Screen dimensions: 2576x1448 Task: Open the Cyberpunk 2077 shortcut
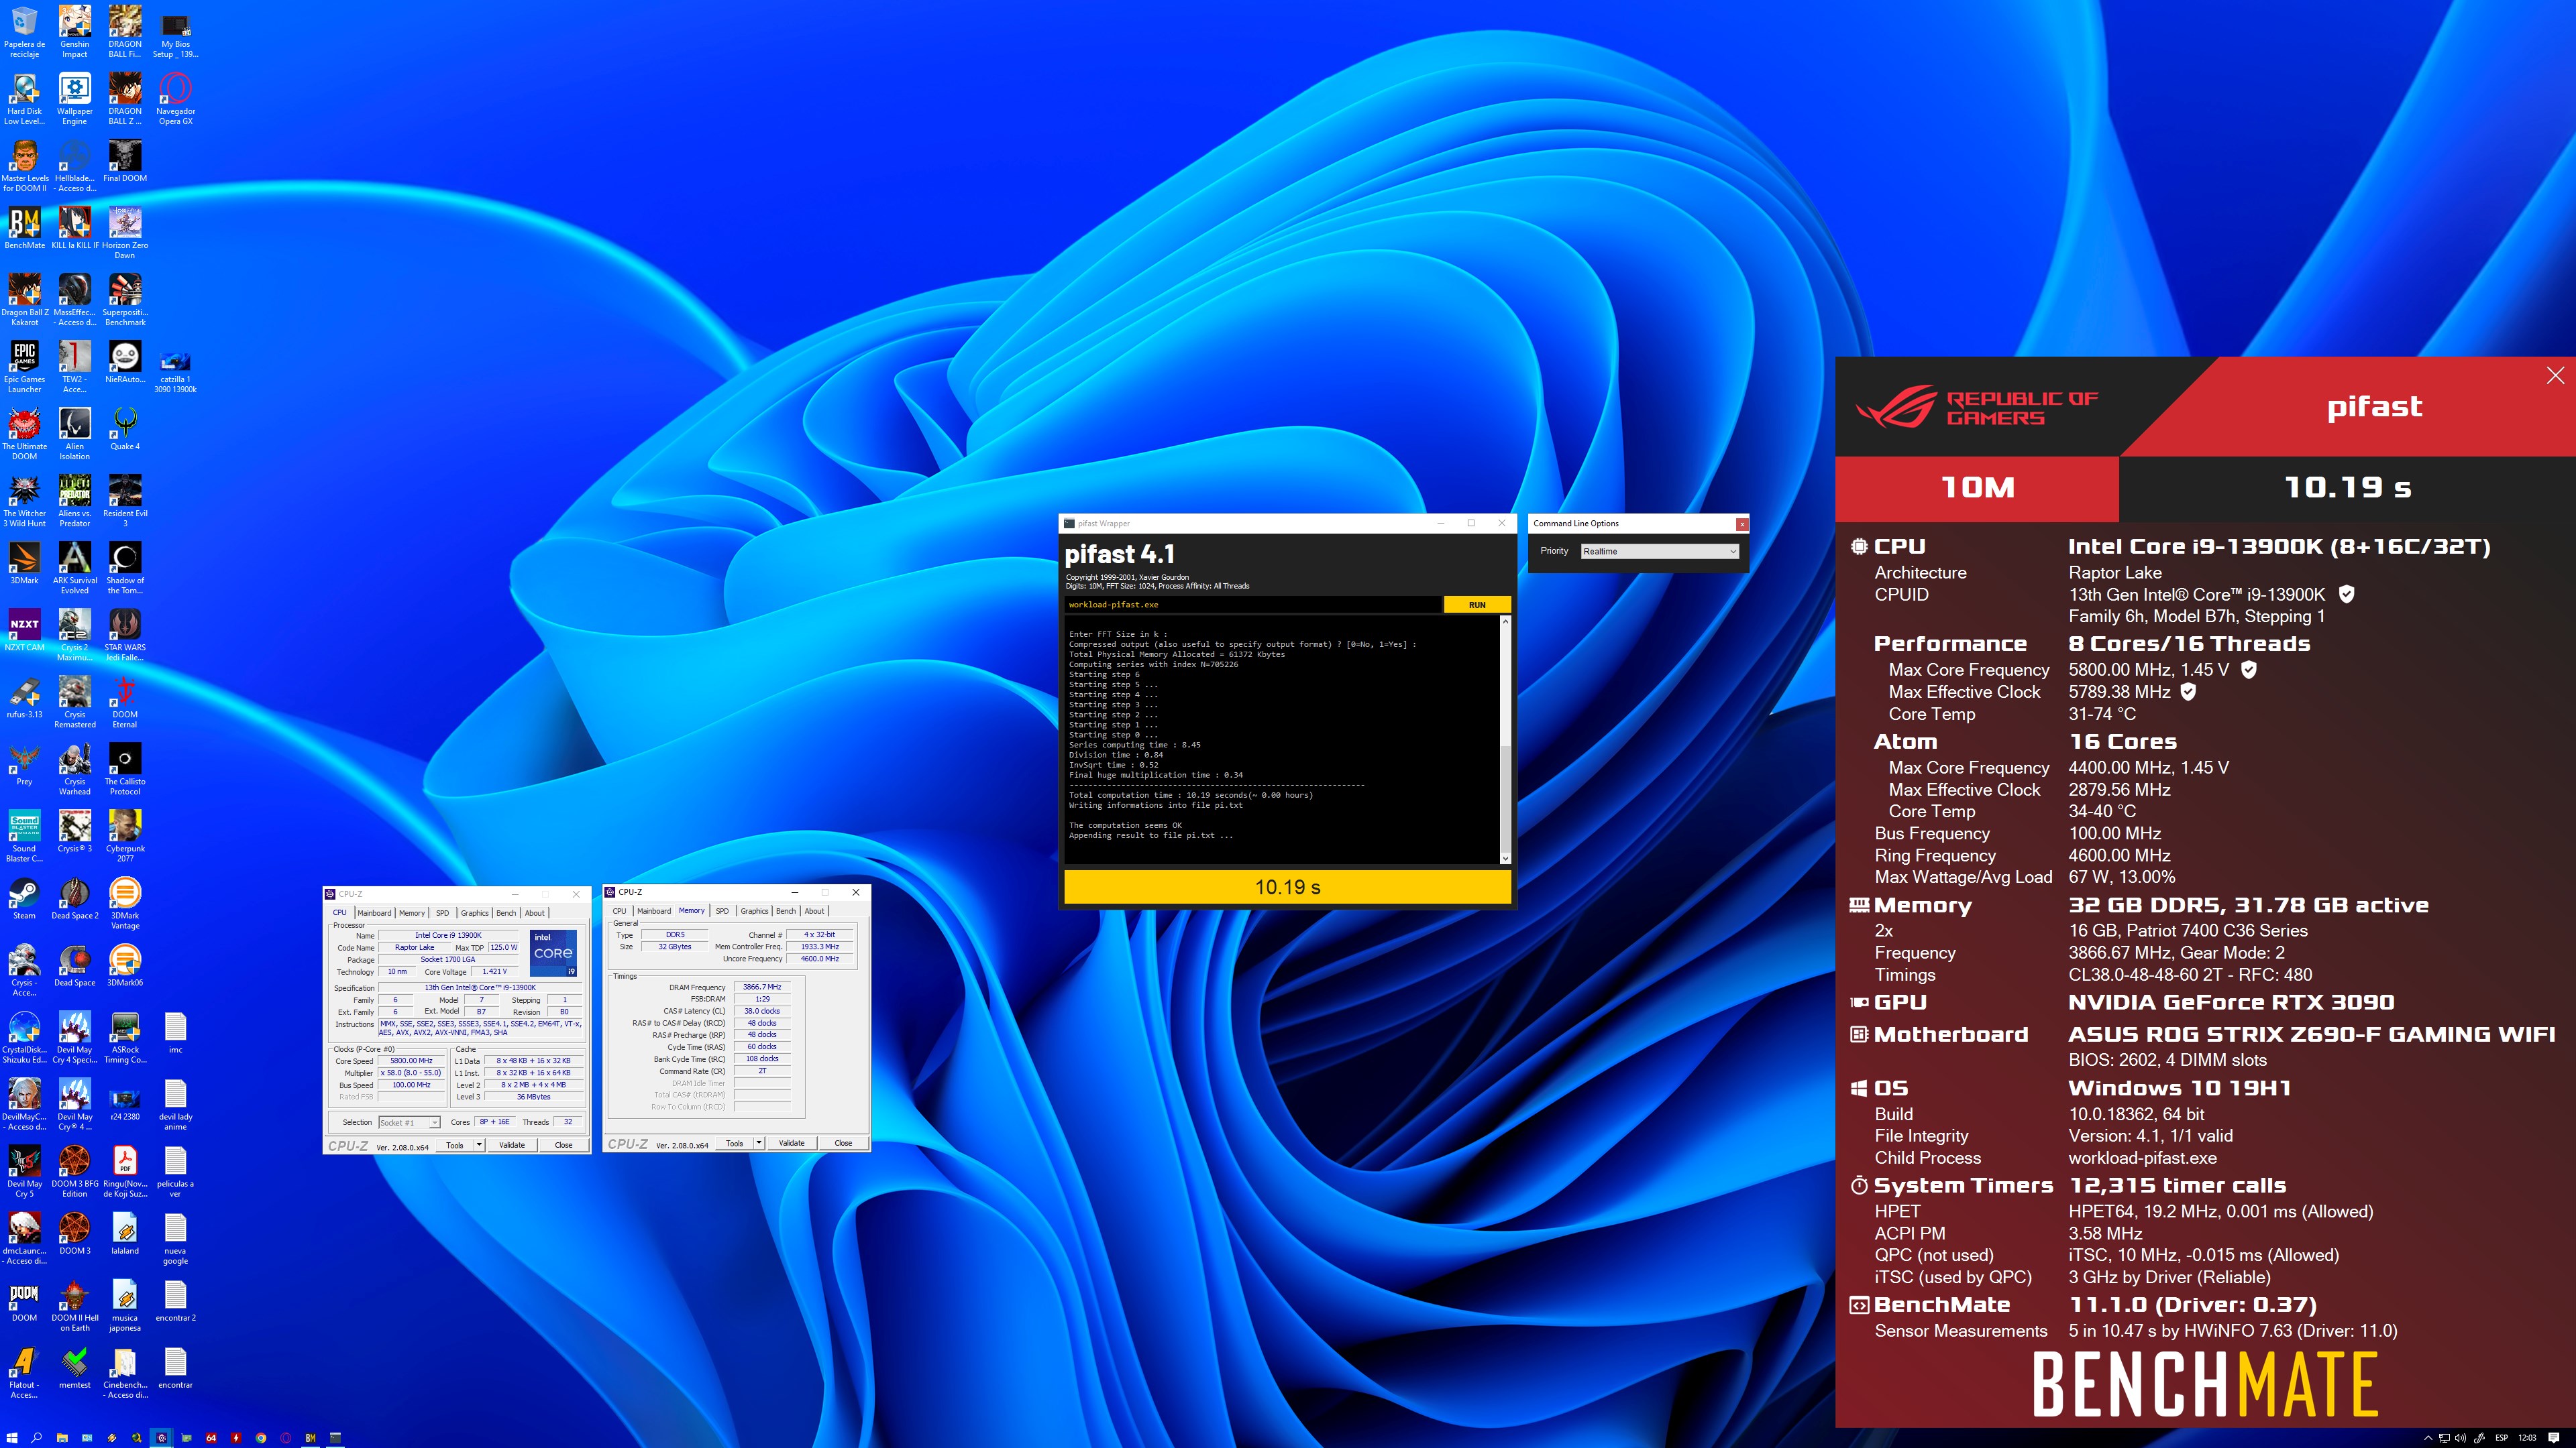click(125, 837)
